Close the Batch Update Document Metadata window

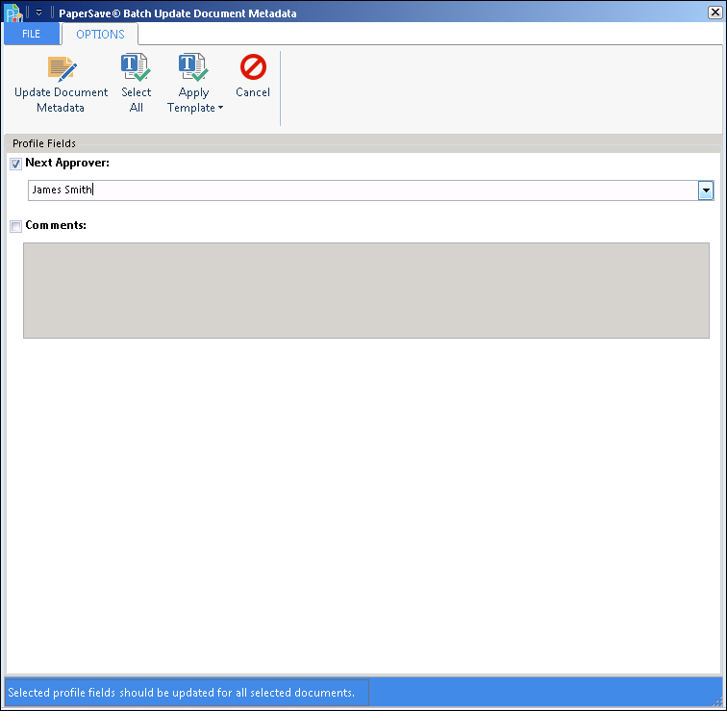click(x=712, y=13)
